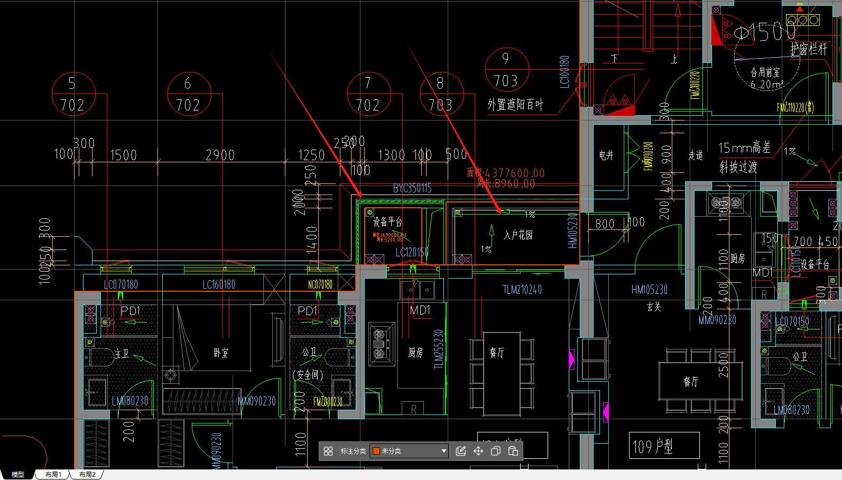
Task: Click the MD1 label above left 厨房
Action: 420,310
